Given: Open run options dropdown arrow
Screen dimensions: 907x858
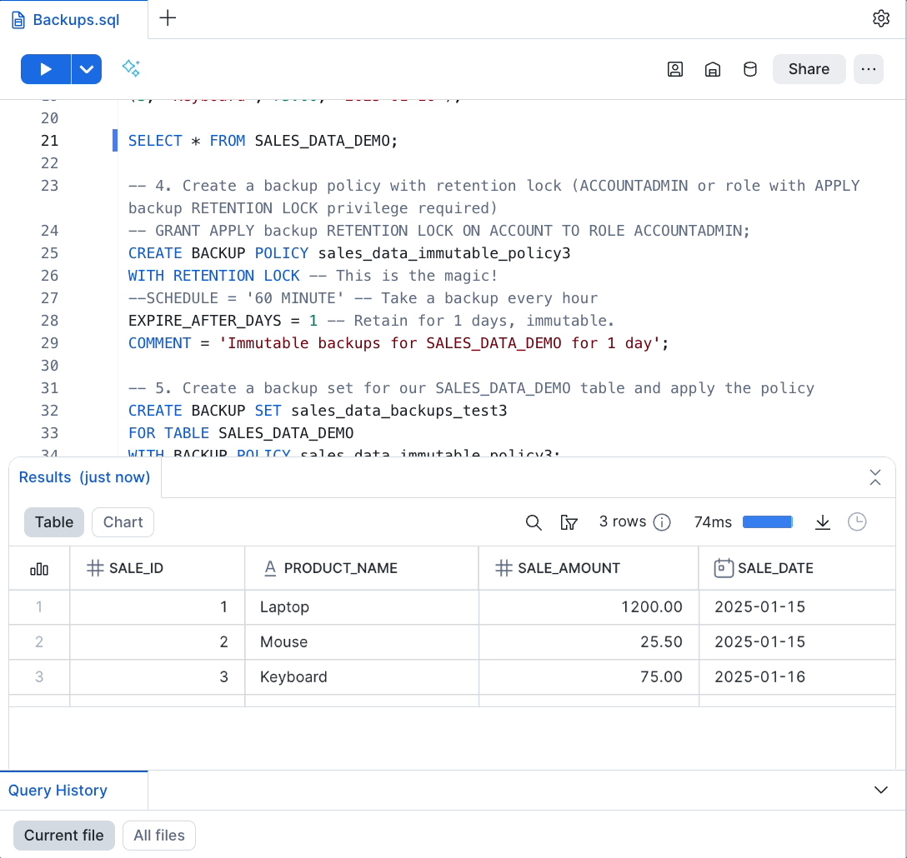Looking at the screenshot, I should pos(87,69).
